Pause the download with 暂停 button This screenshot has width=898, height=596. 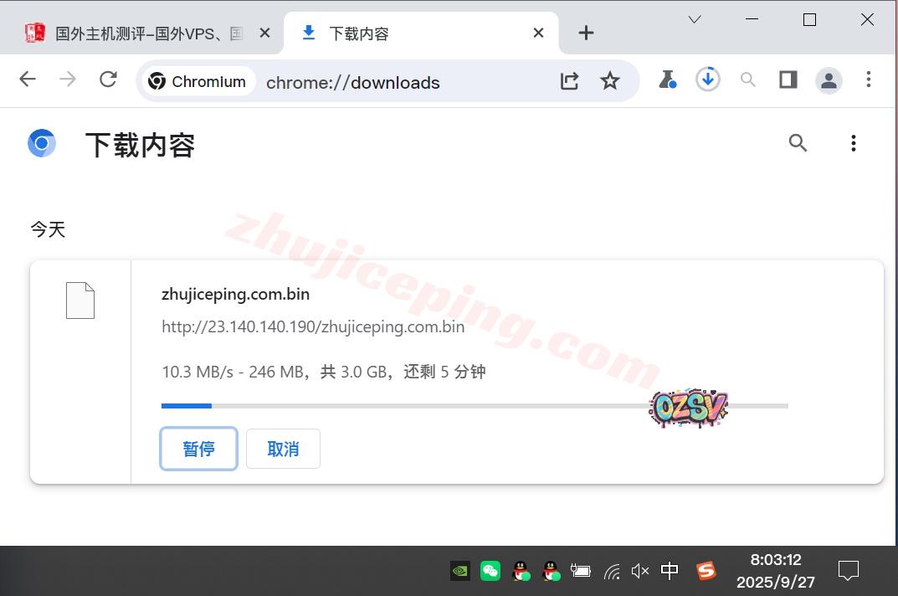coord(198,449)
